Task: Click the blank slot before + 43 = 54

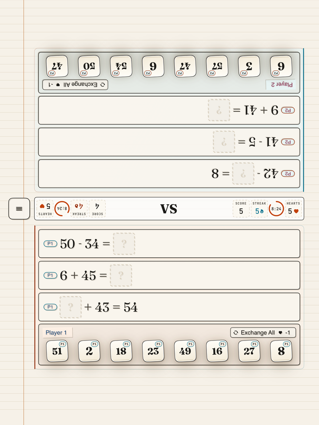Action: [71, 307]
